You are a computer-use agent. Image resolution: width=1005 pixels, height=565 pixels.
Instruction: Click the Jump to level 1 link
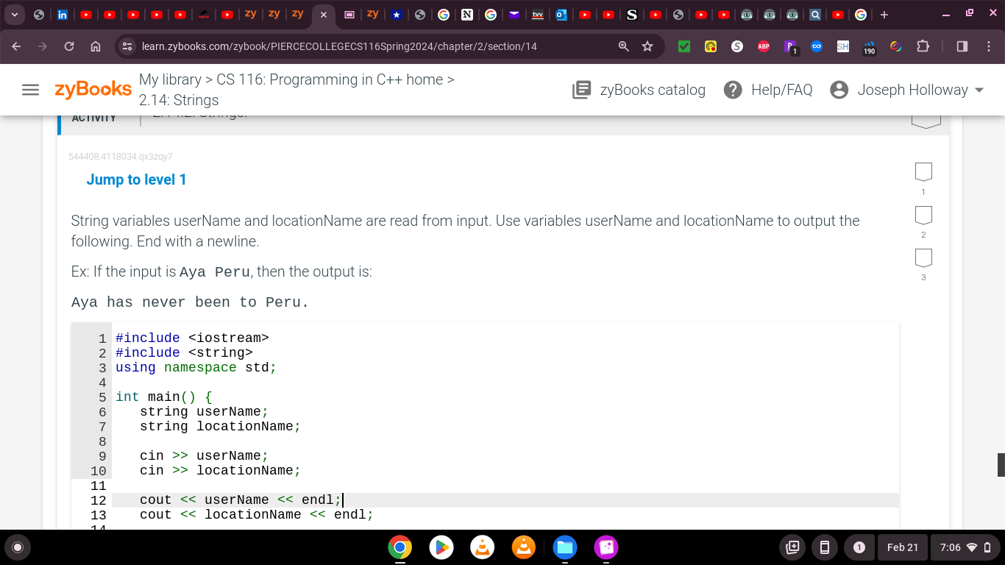click(x=137, y=180)
